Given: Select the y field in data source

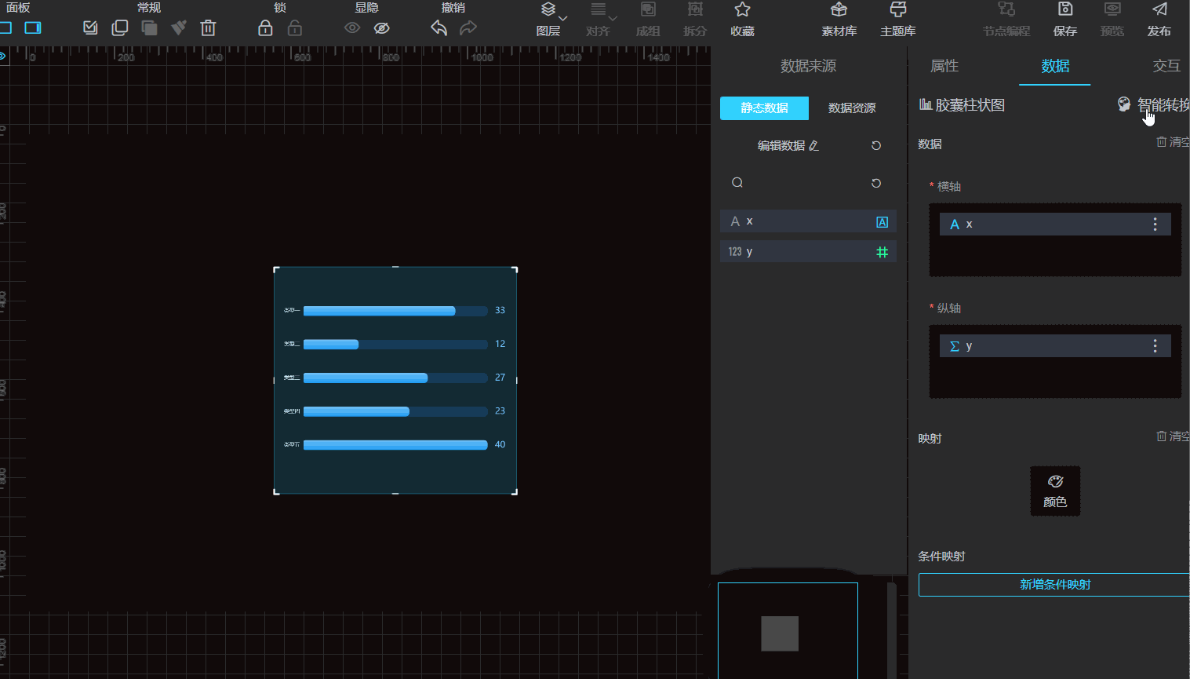Looking at the screenshot, I should click(x=808, y=252).
